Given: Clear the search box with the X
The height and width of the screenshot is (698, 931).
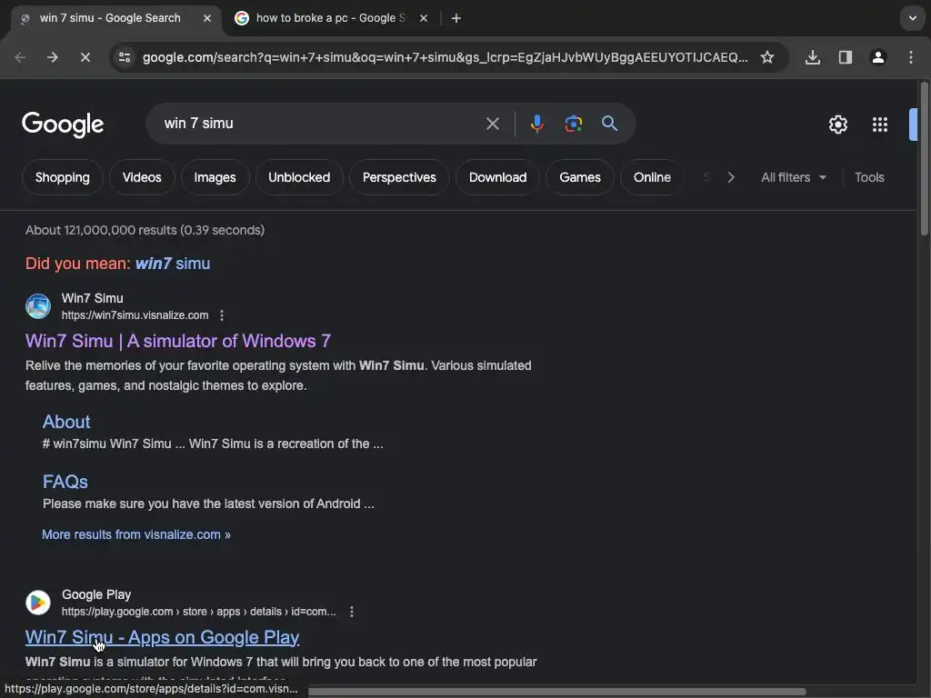Looking at the screenshot, I should pyautogui.click(x=492, y=124).
